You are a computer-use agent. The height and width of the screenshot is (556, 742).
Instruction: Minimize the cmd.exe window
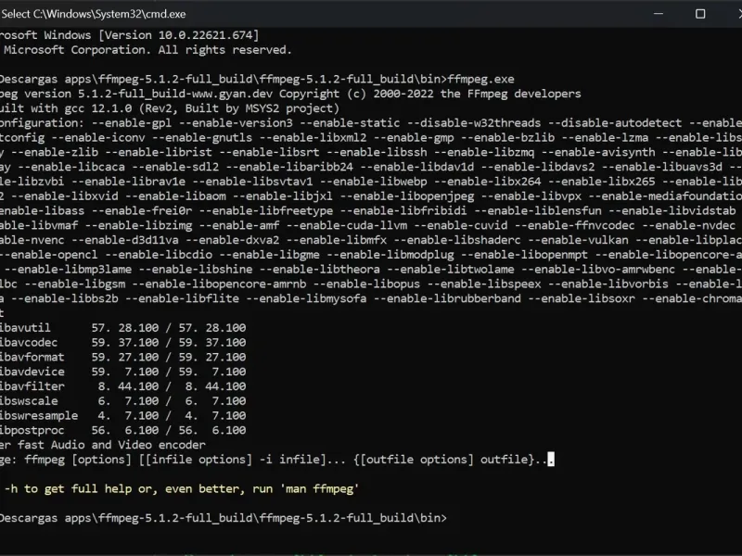click(658, 14)
